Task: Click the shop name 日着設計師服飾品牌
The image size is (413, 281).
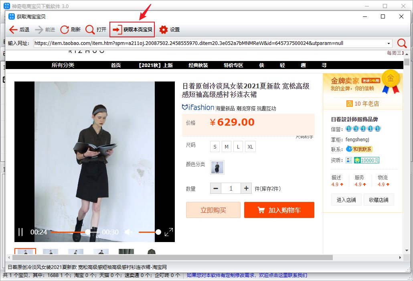Action: coord(354,119)
